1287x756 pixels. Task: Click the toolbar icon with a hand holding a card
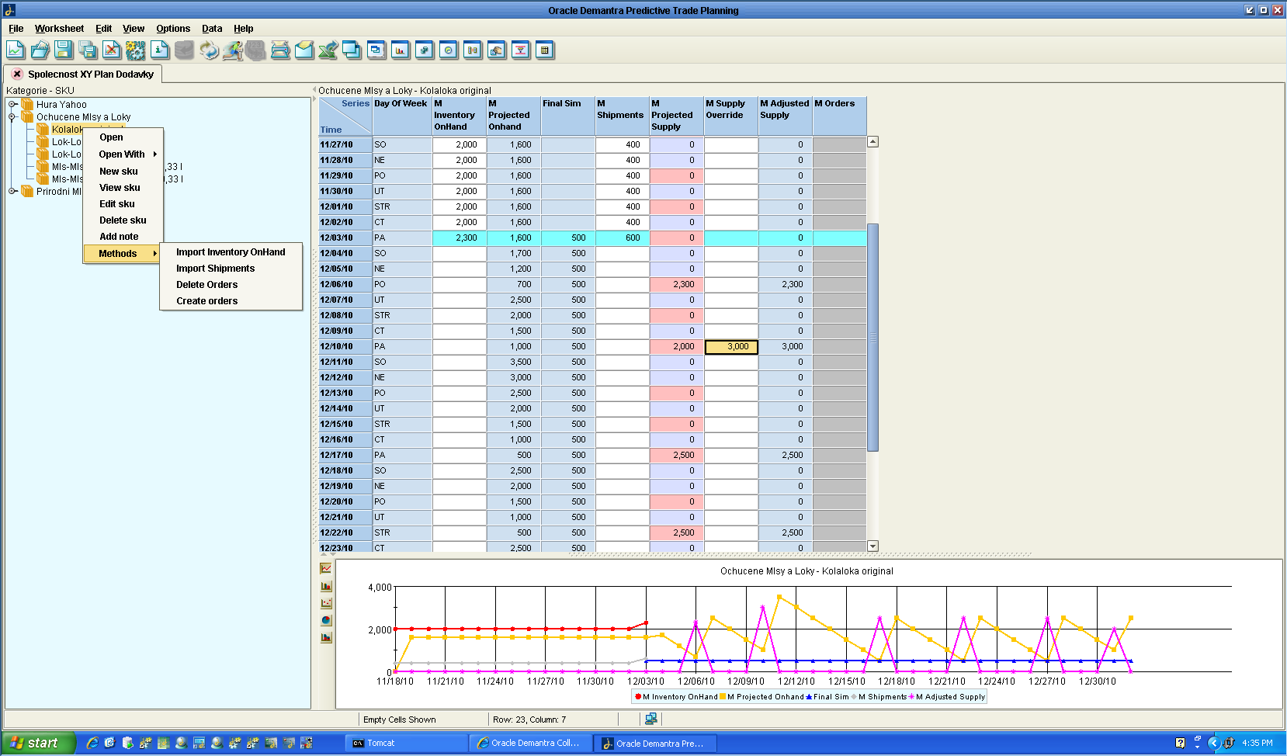[497, 50]
